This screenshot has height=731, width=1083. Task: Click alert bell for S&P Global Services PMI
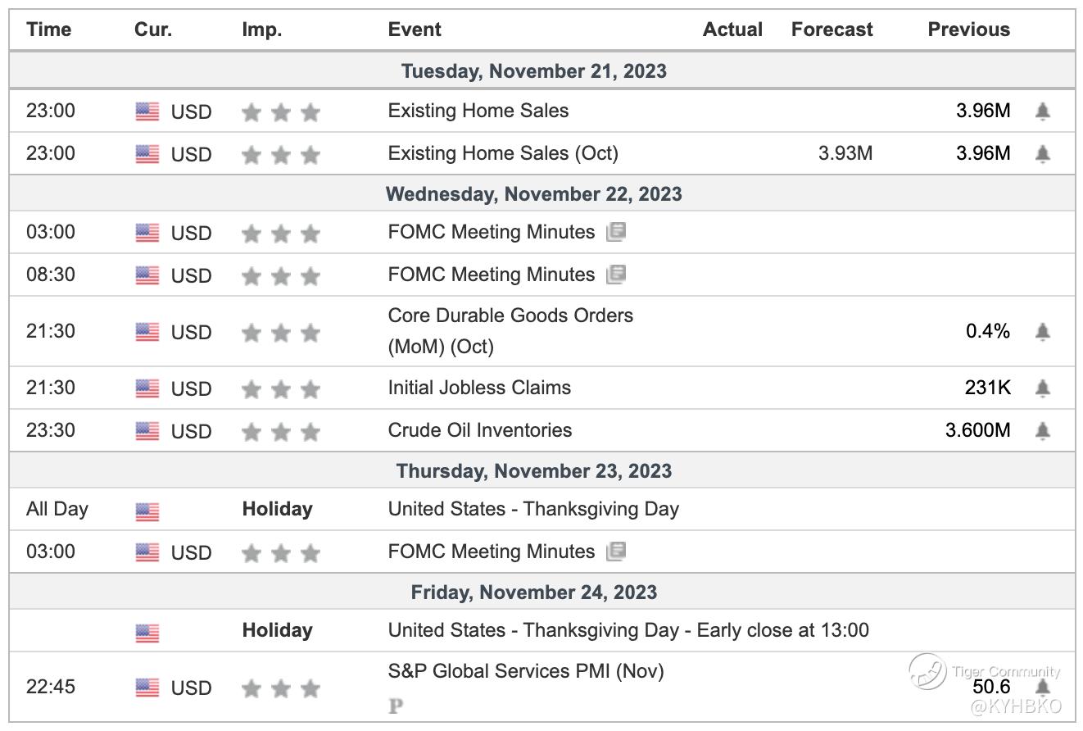click(1042, 687)
